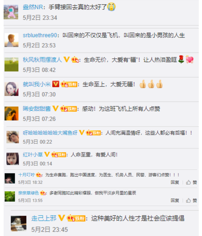
Task: Click the green avatar of 亲亲草绿色
Action: [10, 196]
